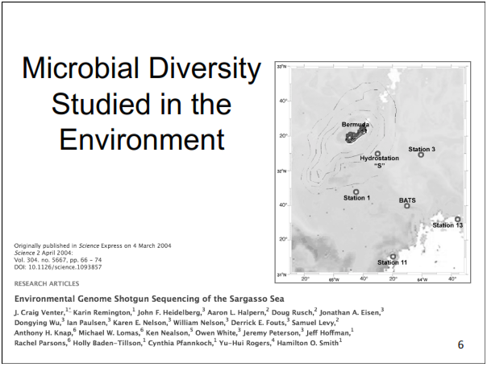This screenshot has width=487, height=367.
Task: Click the Station 1 circle marker
Action: pyautogui.click(x=356, y=192)
